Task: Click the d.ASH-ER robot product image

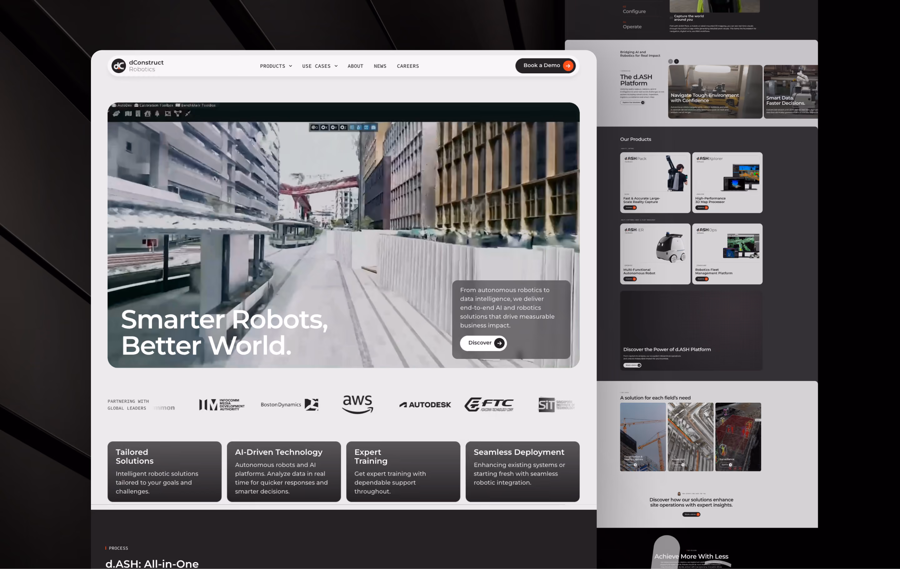Action: tap(671, 247)
